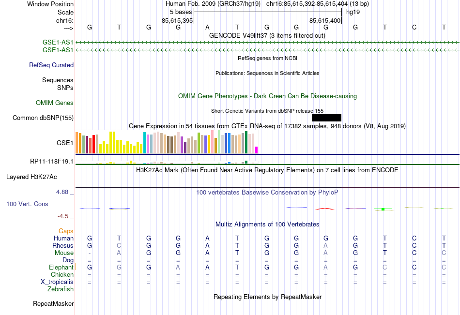Open the OMIM Genes track label
Screen dimensions: 460x315
coord(55,103)
